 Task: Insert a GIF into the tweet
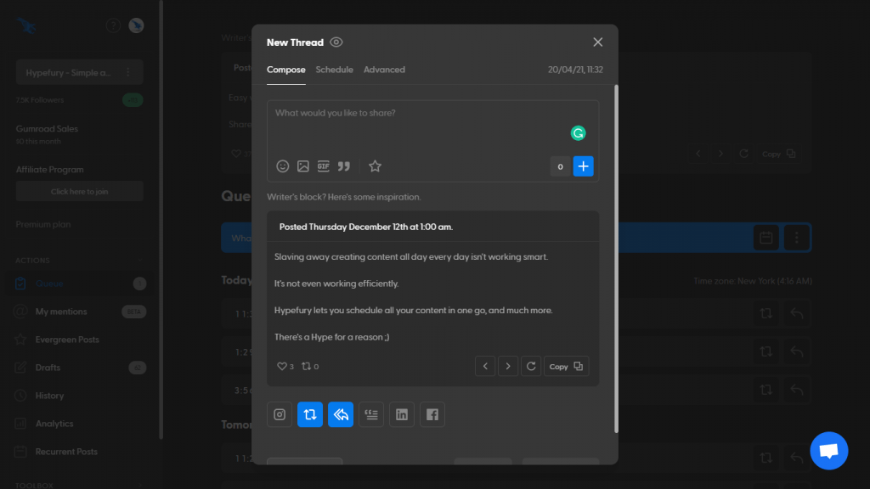tap(324, 166)
